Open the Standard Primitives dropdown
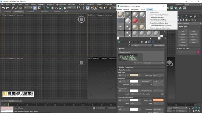This screenshot has width=202, height=113. (189, 24)
